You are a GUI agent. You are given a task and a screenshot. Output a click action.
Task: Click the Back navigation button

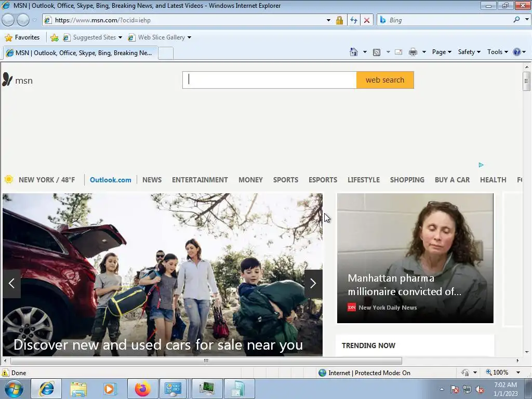[x=8, y=20]
